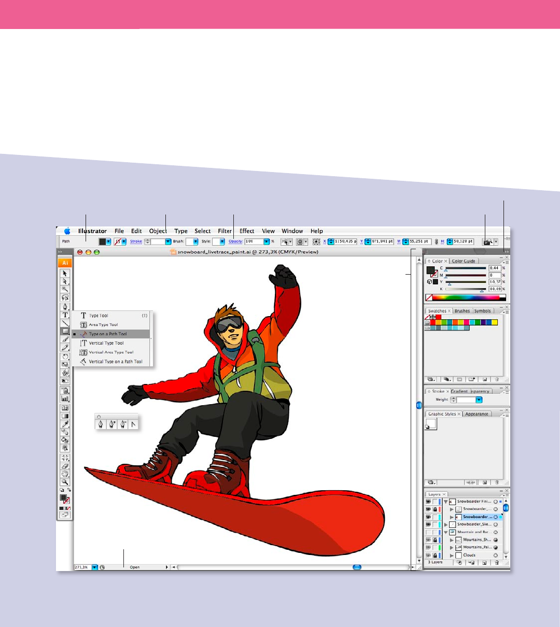The width and height of the screenshot is (560, 627).
Task: Select the Blend tool
Action: tap(65, 432)
